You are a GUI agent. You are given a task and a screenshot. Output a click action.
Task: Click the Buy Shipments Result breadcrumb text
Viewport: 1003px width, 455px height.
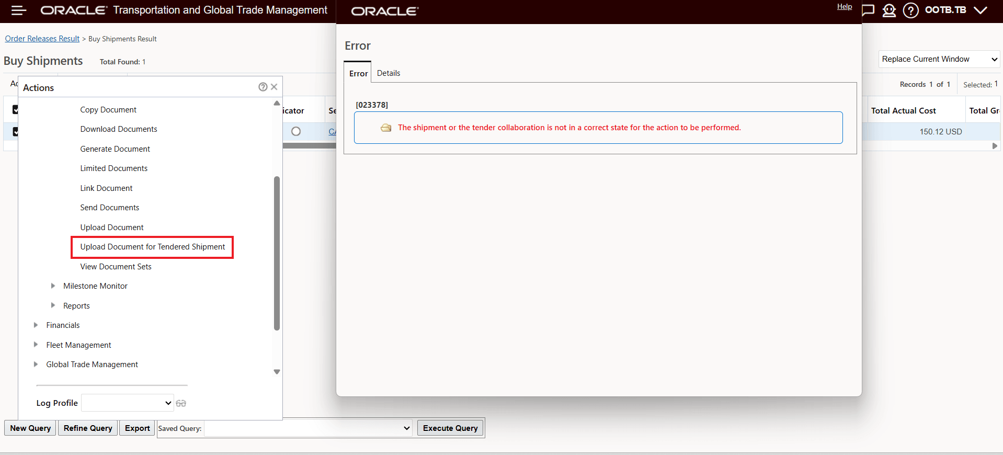click(122, 39)
